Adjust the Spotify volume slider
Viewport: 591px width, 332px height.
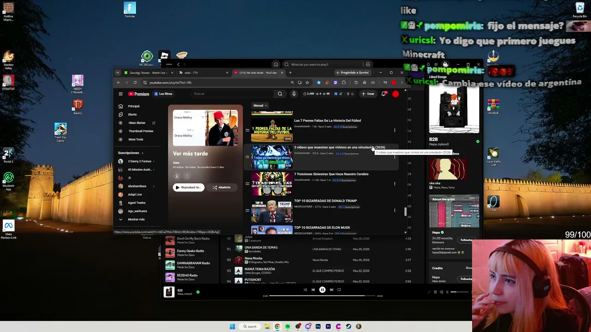460,292
